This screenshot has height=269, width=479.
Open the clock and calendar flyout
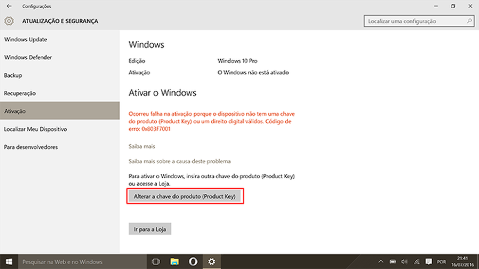[462, 262]
